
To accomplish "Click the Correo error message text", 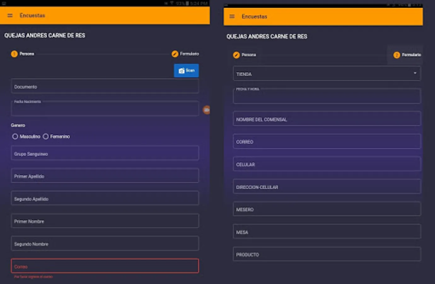I will click(x=33, y=277).
